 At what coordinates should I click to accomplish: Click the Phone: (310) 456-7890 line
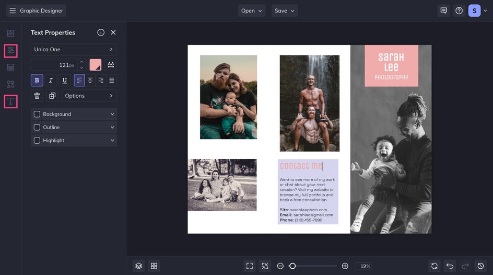(x=301, y=220)
